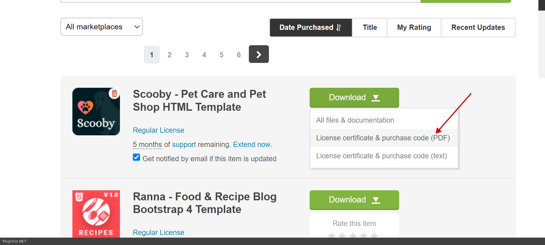Viewport: 545px width, 245px height.
Task: Click the first rating star for Ranna
Action: 332,235
